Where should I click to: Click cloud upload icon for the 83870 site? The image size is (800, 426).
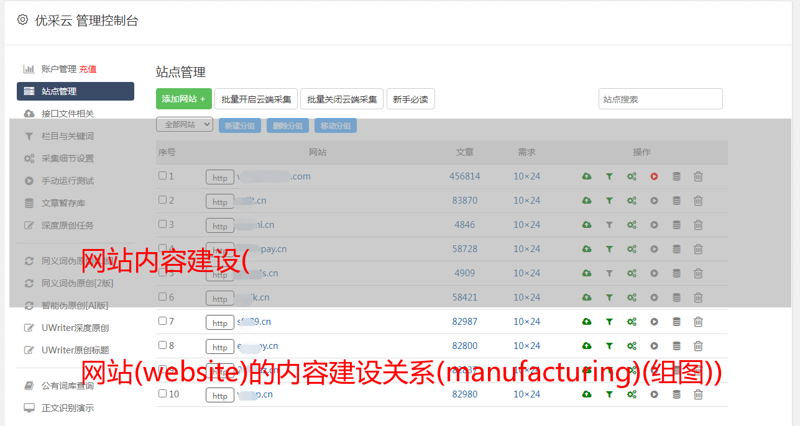[587, 201]
